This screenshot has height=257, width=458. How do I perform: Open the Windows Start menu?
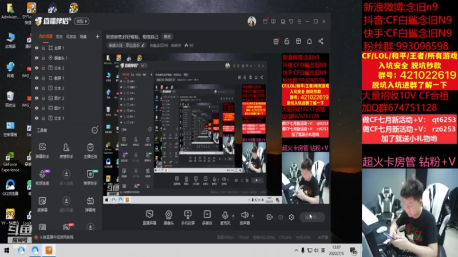pyautogui.click(x=6, y=250)
